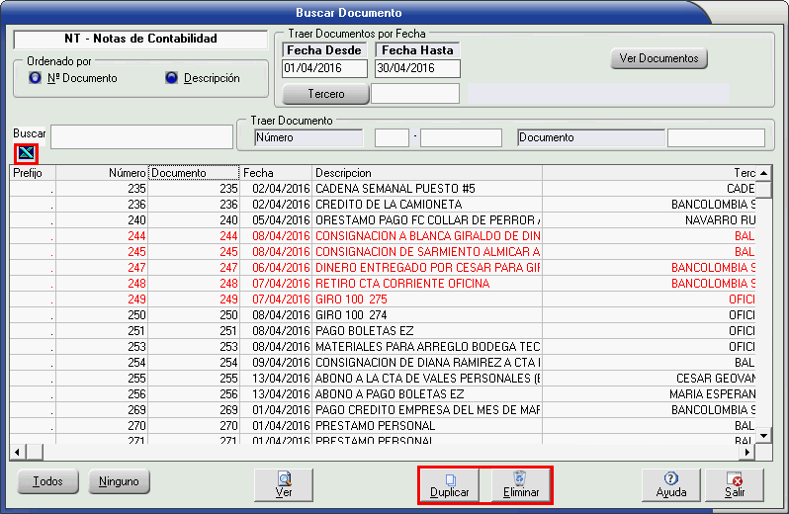
Task: Select row 244 CONSIGNACION A BLANCA GIRALDO
Action: pos(427,236)
